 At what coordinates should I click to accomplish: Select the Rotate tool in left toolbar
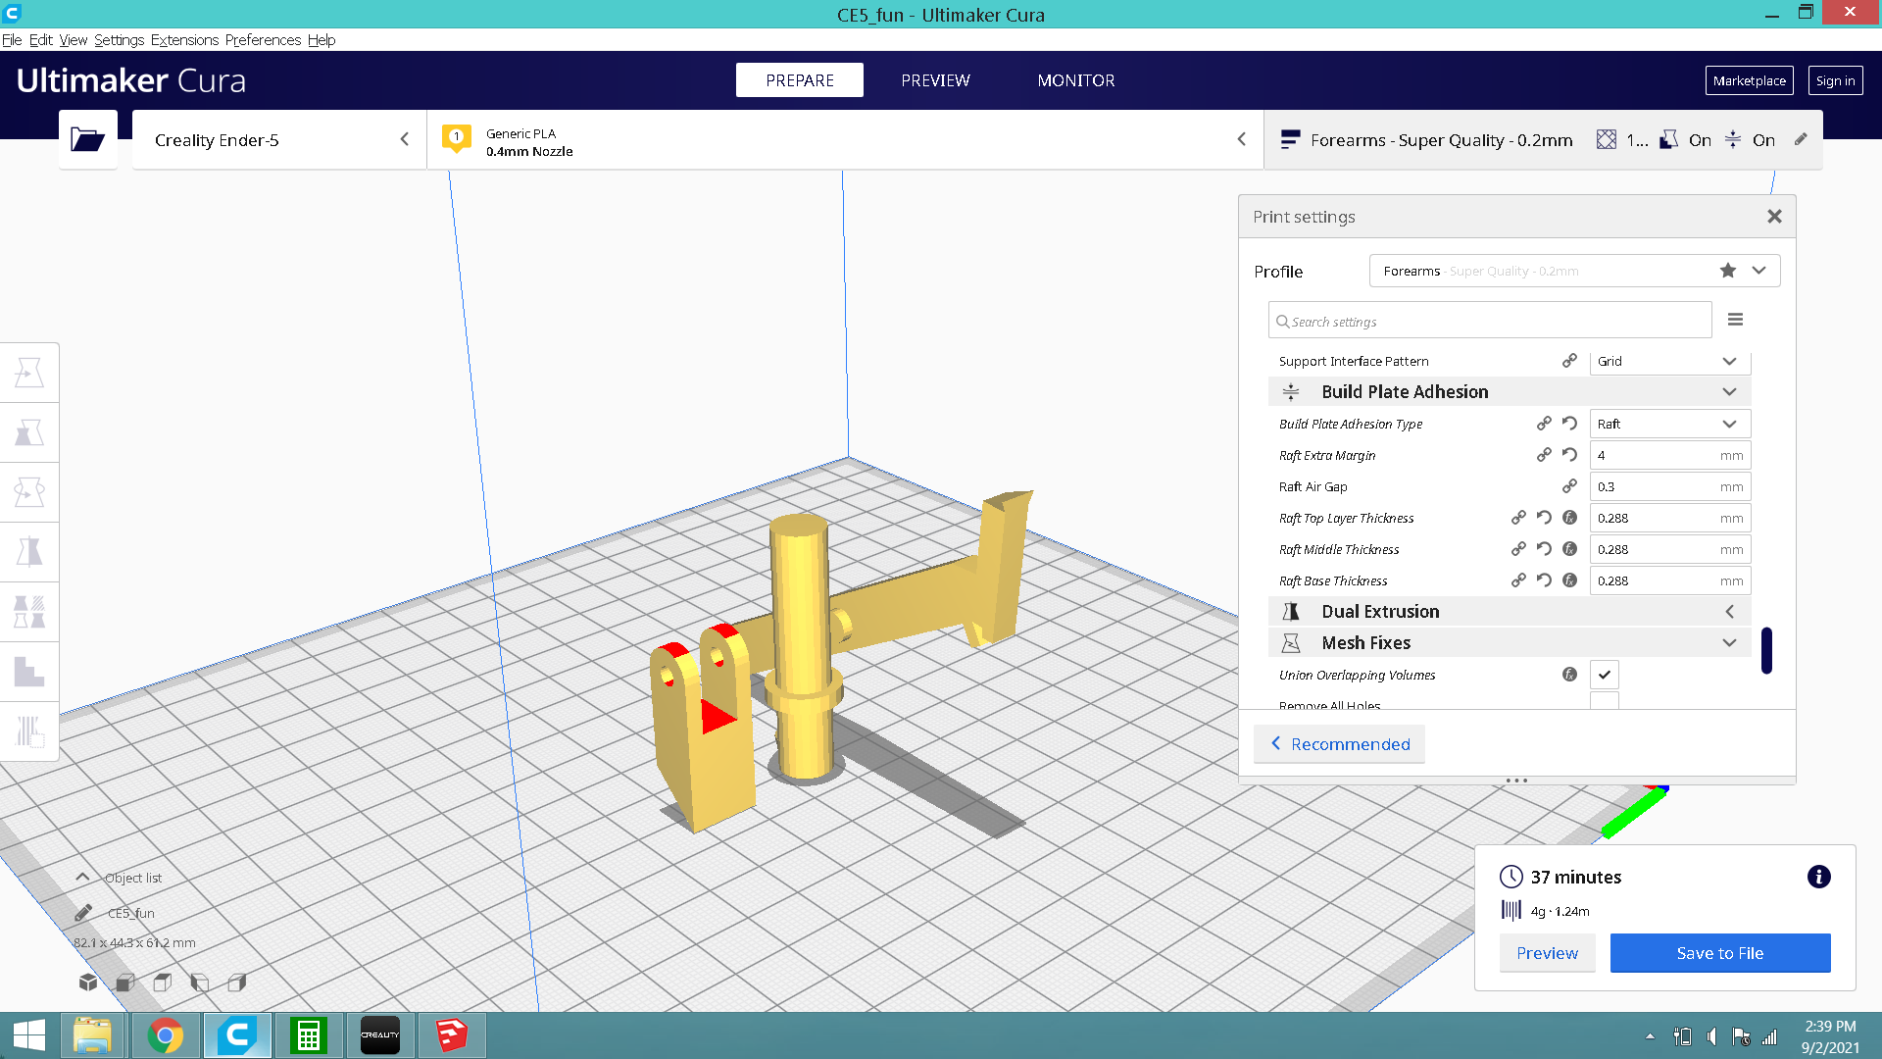click(29, 492)
